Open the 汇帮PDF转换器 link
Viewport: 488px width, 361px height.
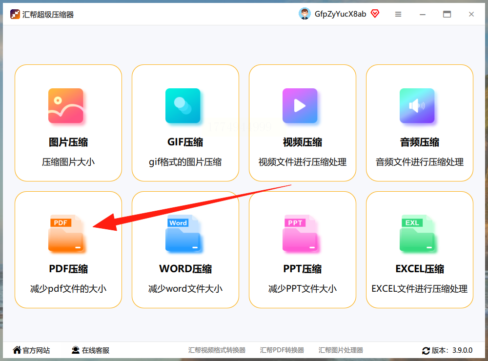[x=282, y=350]
